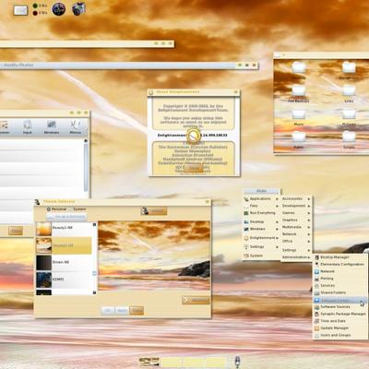Expand the Development submenu arrow
369x369 pixels.
pyautogui.click(x=308, y=206)
